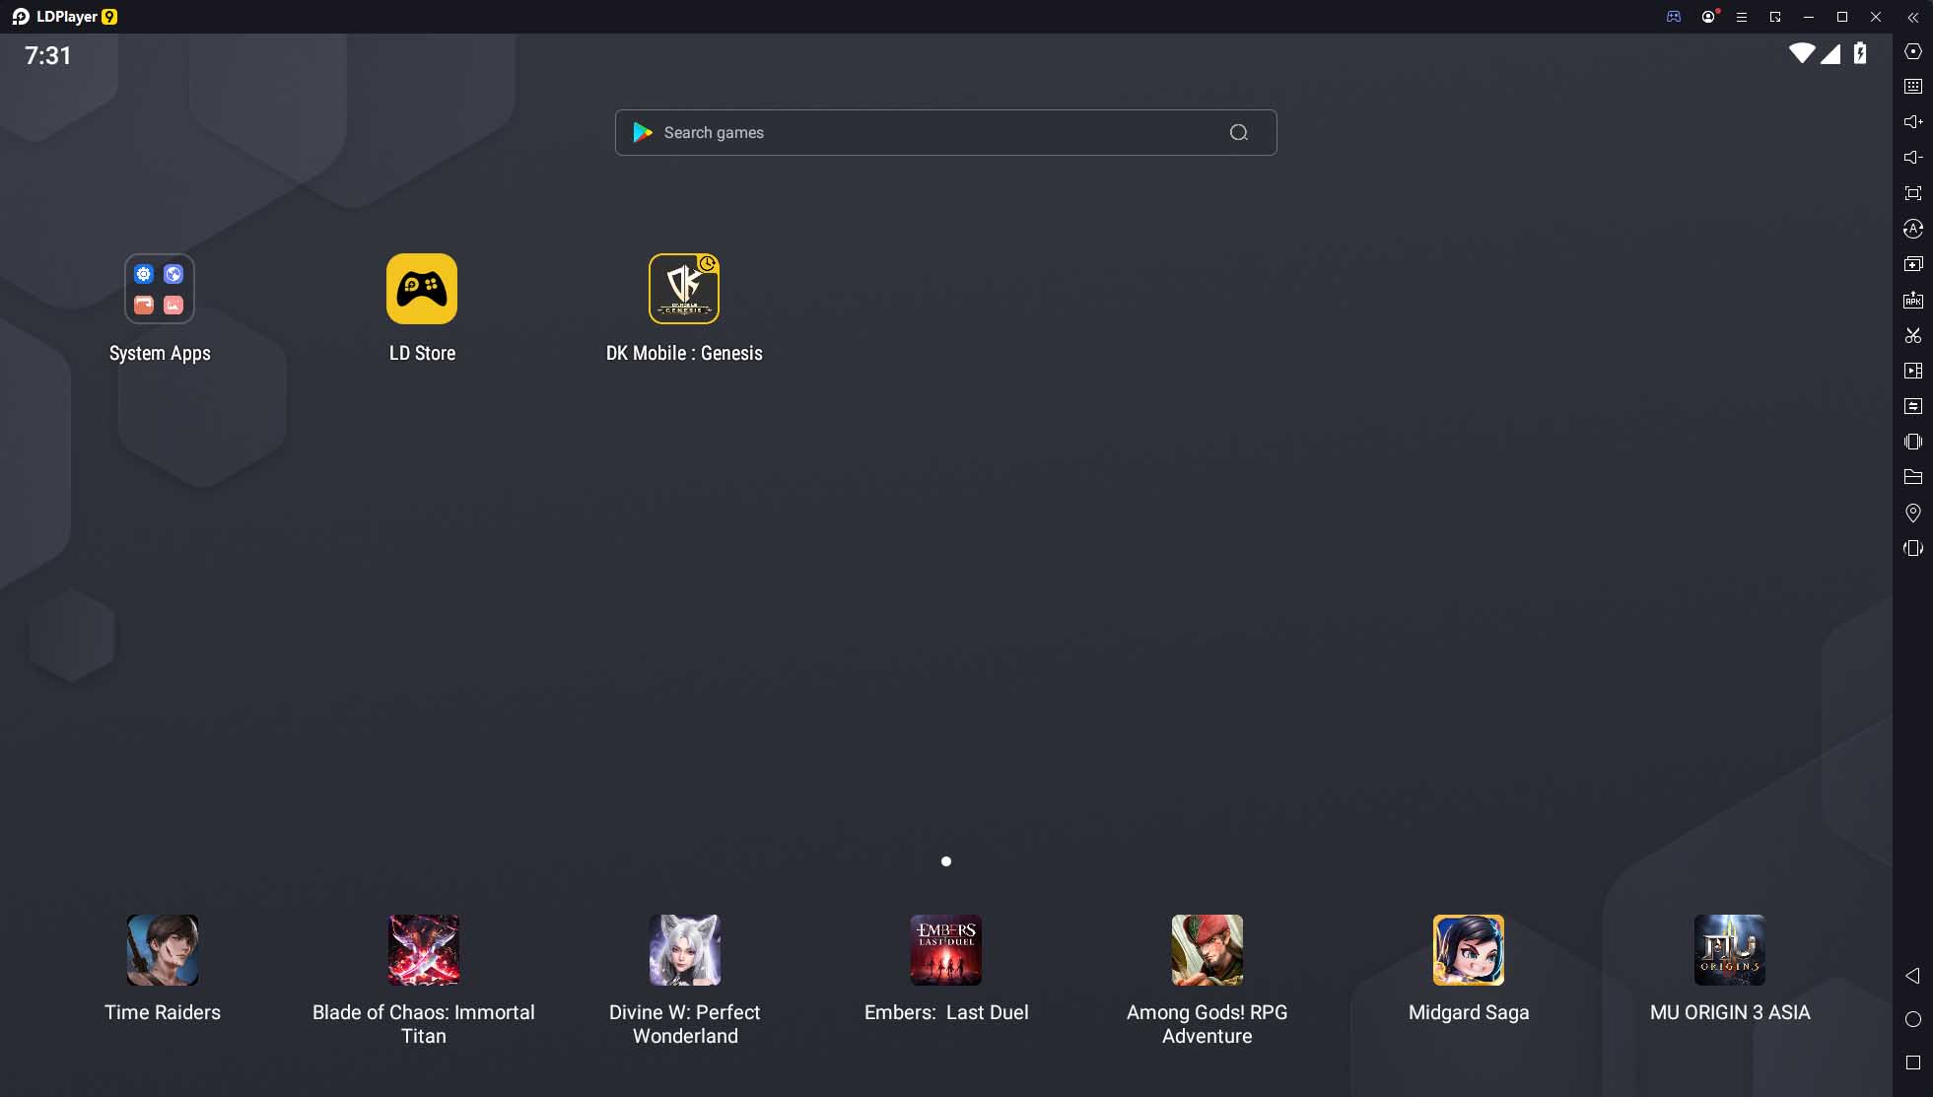1933x1097 pixels.
Task: Open the shared folder icon
Action: [1913, 477]
